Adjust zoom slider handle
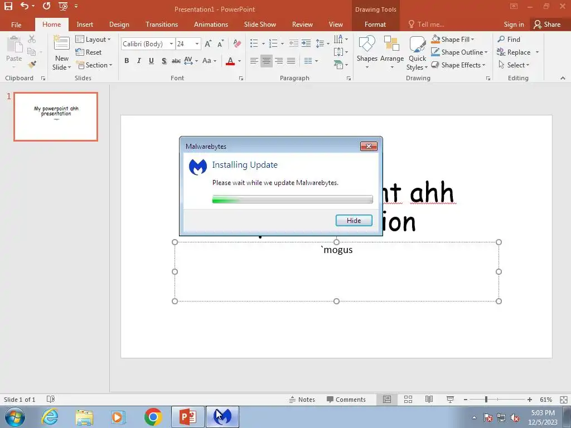 [x=486, y=399]
